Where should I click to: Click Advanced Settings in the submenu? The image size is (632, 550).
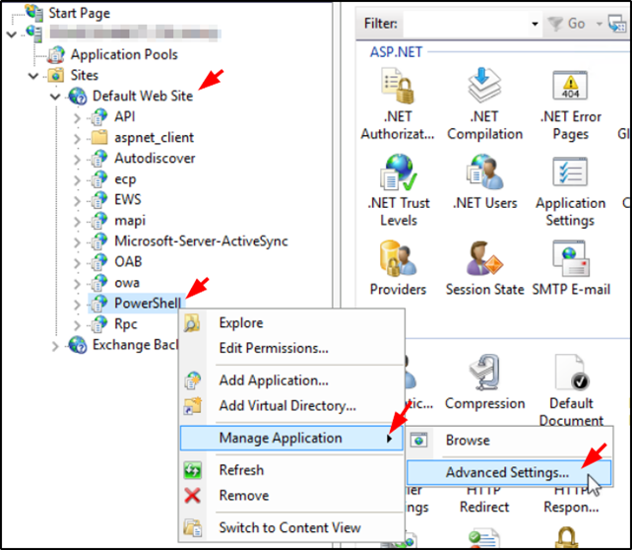point(506,473)
